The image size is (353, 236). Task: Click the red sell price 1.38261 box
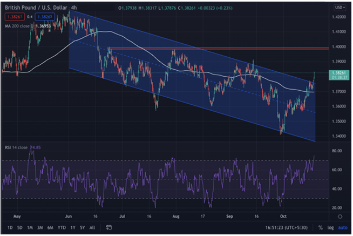coord(15,17)
